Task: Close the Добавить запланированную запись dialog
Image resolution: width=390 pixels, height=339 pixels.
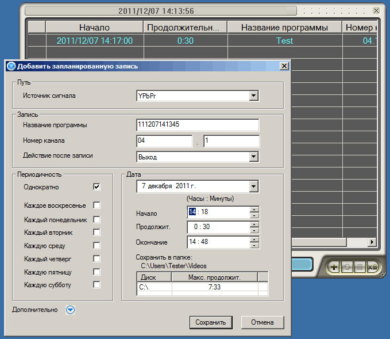Action: coord(283,66)
